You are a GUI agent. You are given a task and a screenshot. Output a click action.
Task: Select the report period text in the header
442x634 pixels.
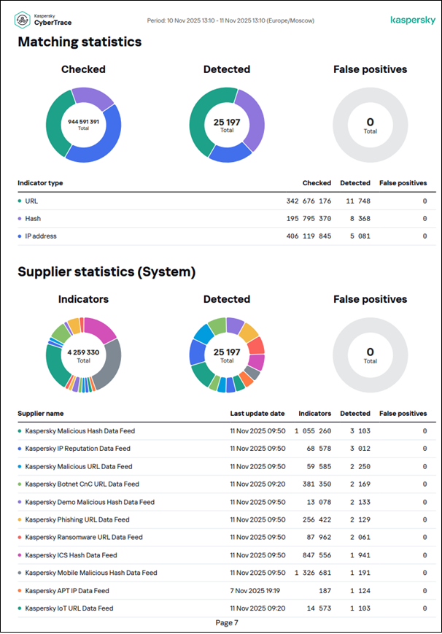(x=230, y=20)
